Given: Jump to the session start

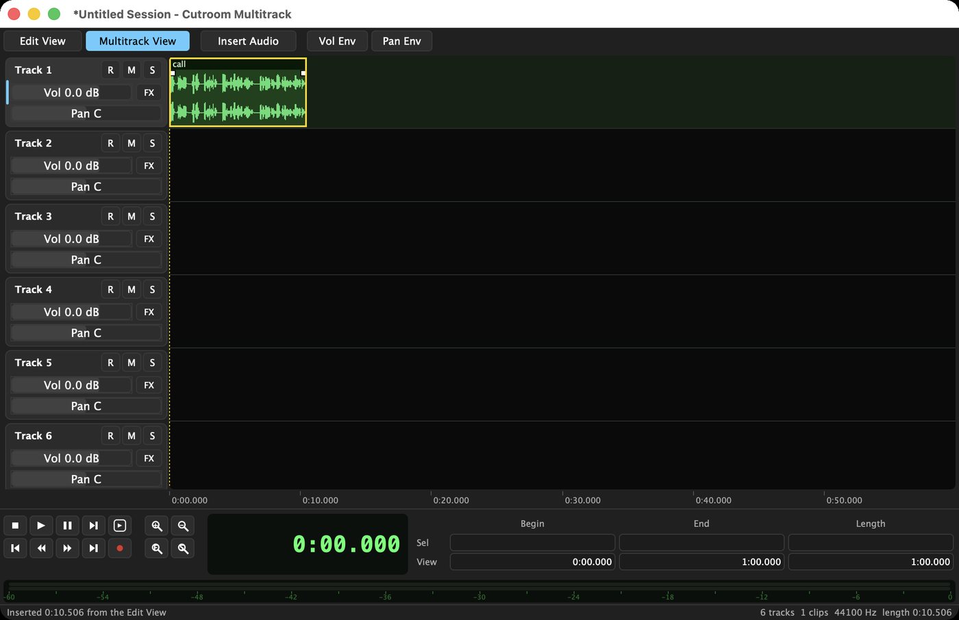Looking at the screenshot, I should 15,548.
